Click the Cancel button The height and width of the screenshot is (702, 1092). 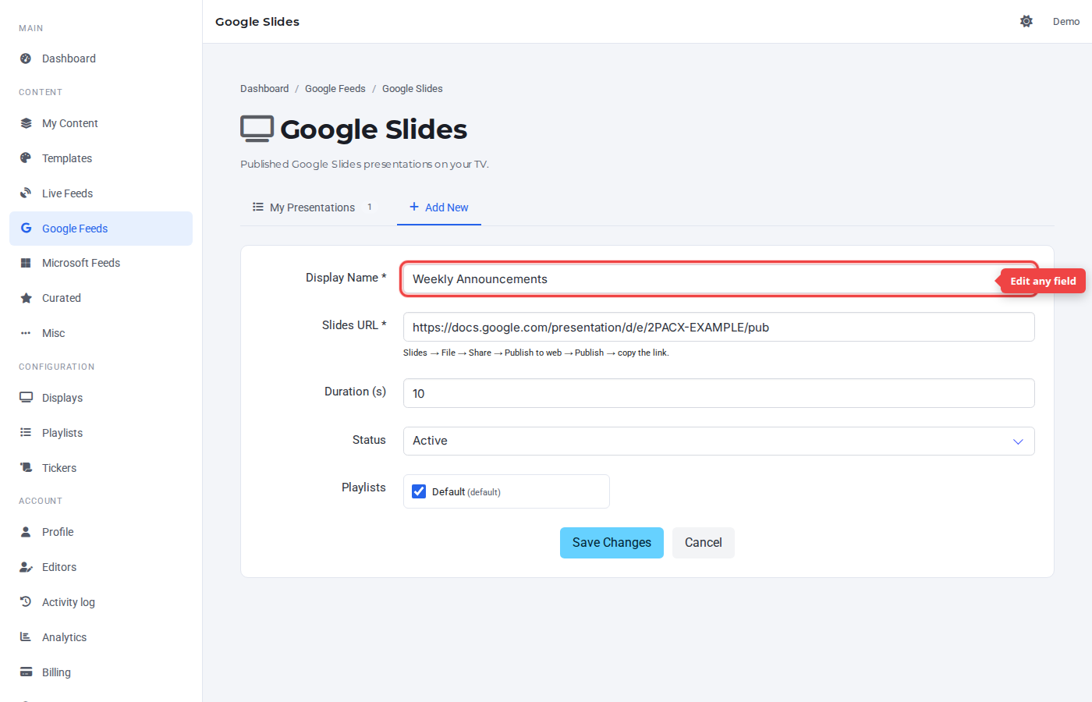tap(704, 543)
